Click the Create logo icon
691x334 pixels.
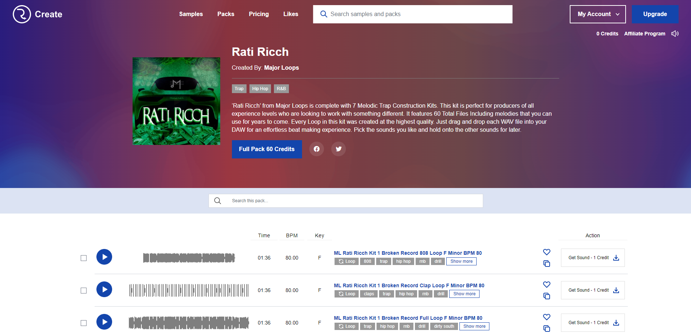22,14
